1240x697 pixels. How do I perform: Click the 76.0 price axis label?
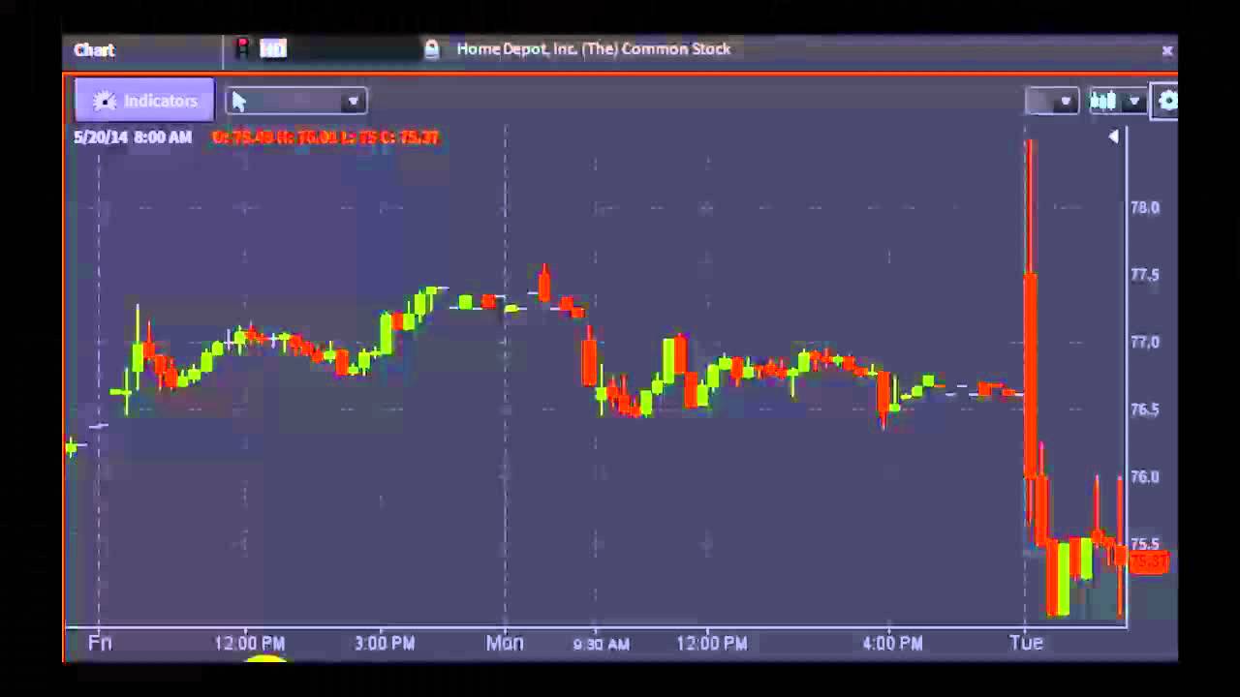point(1145,476)
